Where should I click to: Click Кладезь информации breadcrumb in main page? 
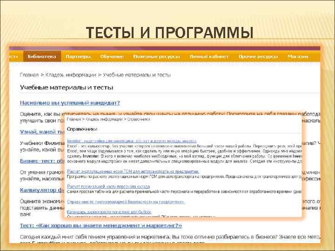[x=71, y=75]
